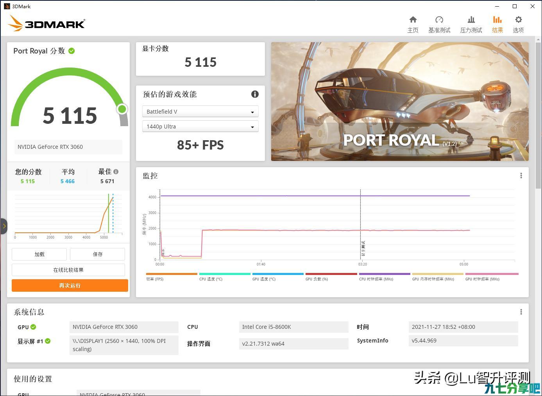
Task: Open the Battlefield V game dropdown
Action: pyautogui.click(x=200, y=112)
